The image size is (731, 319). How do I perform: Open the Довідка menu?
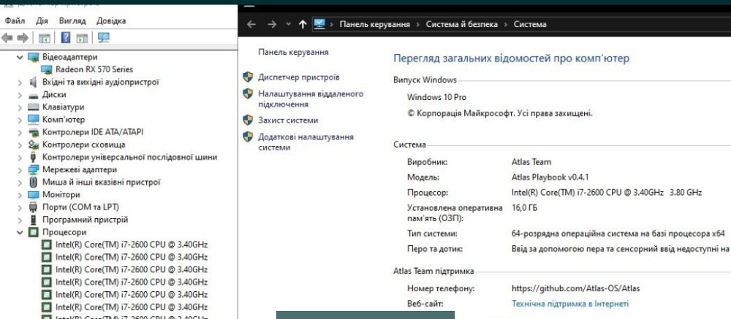point(111,21)
